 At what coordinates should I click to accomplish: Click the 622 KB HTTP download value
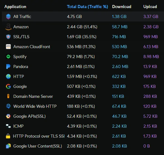tap(119, 76)
